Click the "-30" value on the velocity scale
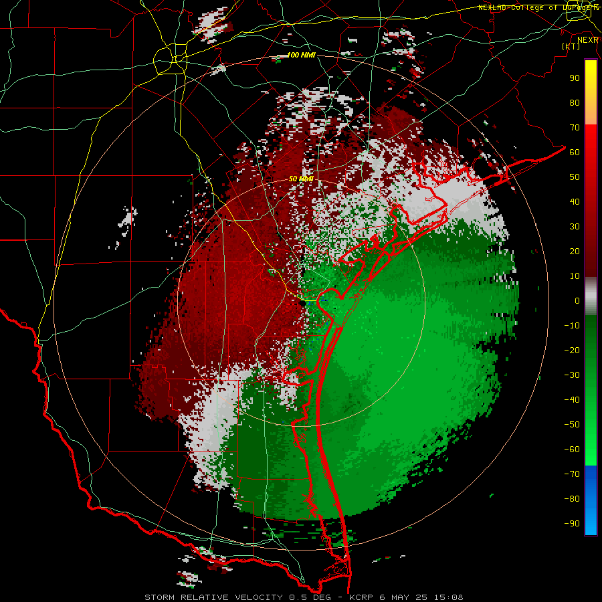 572,375
